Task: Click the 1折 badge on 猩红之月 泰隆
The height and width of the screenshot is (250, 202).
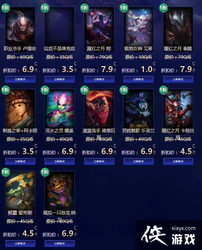Action: pyautogui.click(x=163, y=8)
